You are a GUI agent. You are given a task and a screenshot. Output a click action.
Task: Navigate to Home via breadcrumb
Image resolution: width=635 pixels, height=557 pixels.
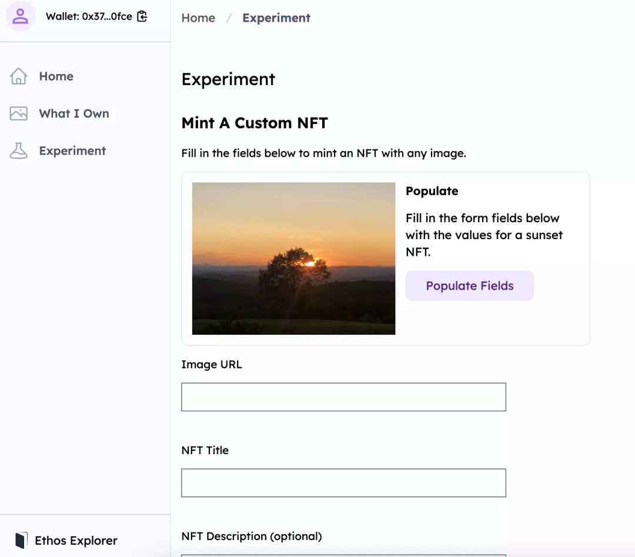(198, 18)
